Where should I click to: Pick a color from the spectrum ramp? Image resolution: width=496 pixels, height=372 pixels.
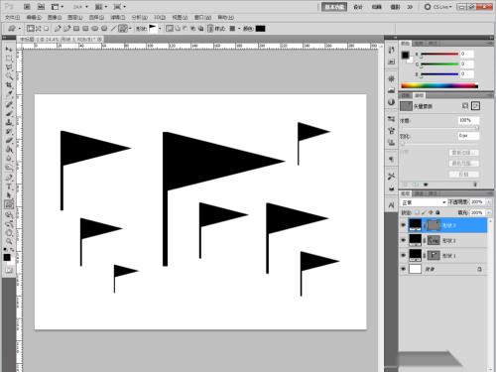click(439, 85)
